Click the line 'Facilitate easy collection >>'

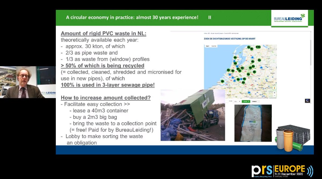[97, 105]
